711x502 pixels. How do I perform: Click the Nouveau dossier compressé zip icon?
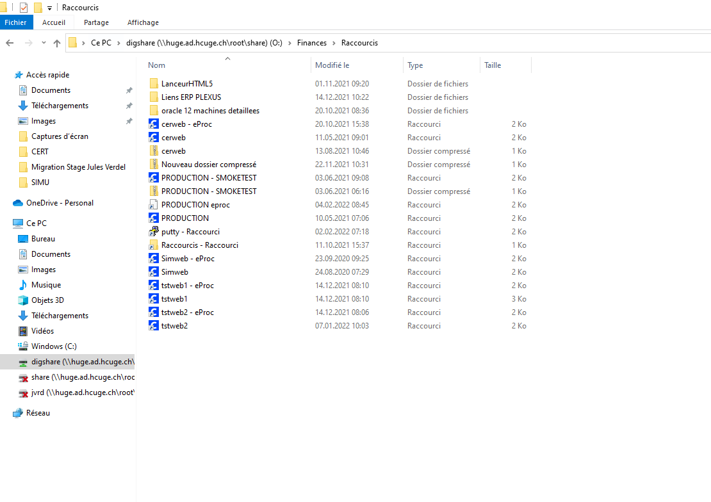[154, 165]
